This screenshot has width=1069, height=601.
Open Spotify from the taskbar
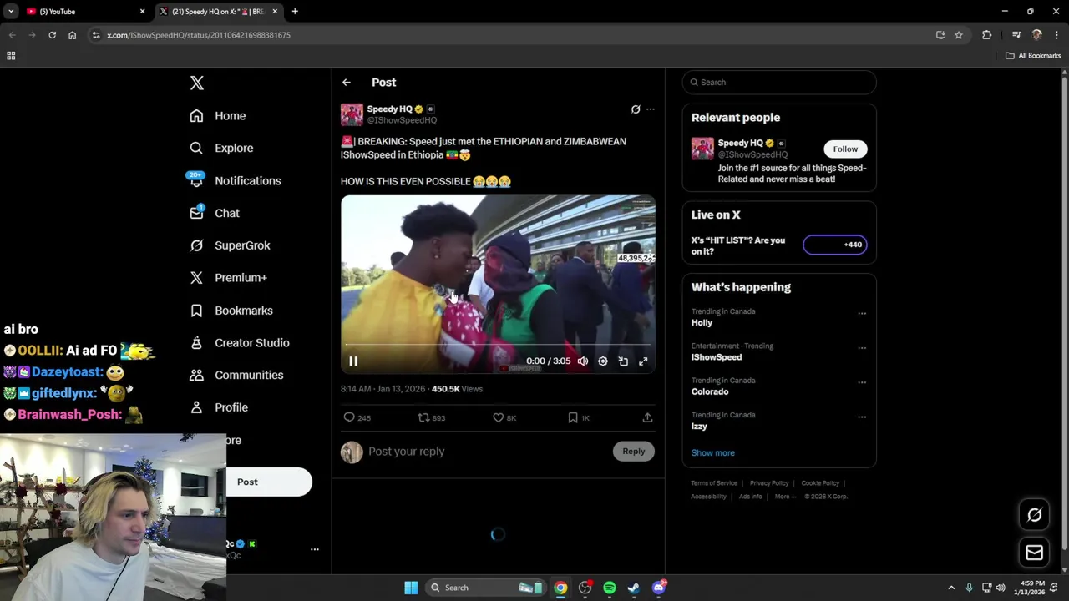(x=610, y=588)
